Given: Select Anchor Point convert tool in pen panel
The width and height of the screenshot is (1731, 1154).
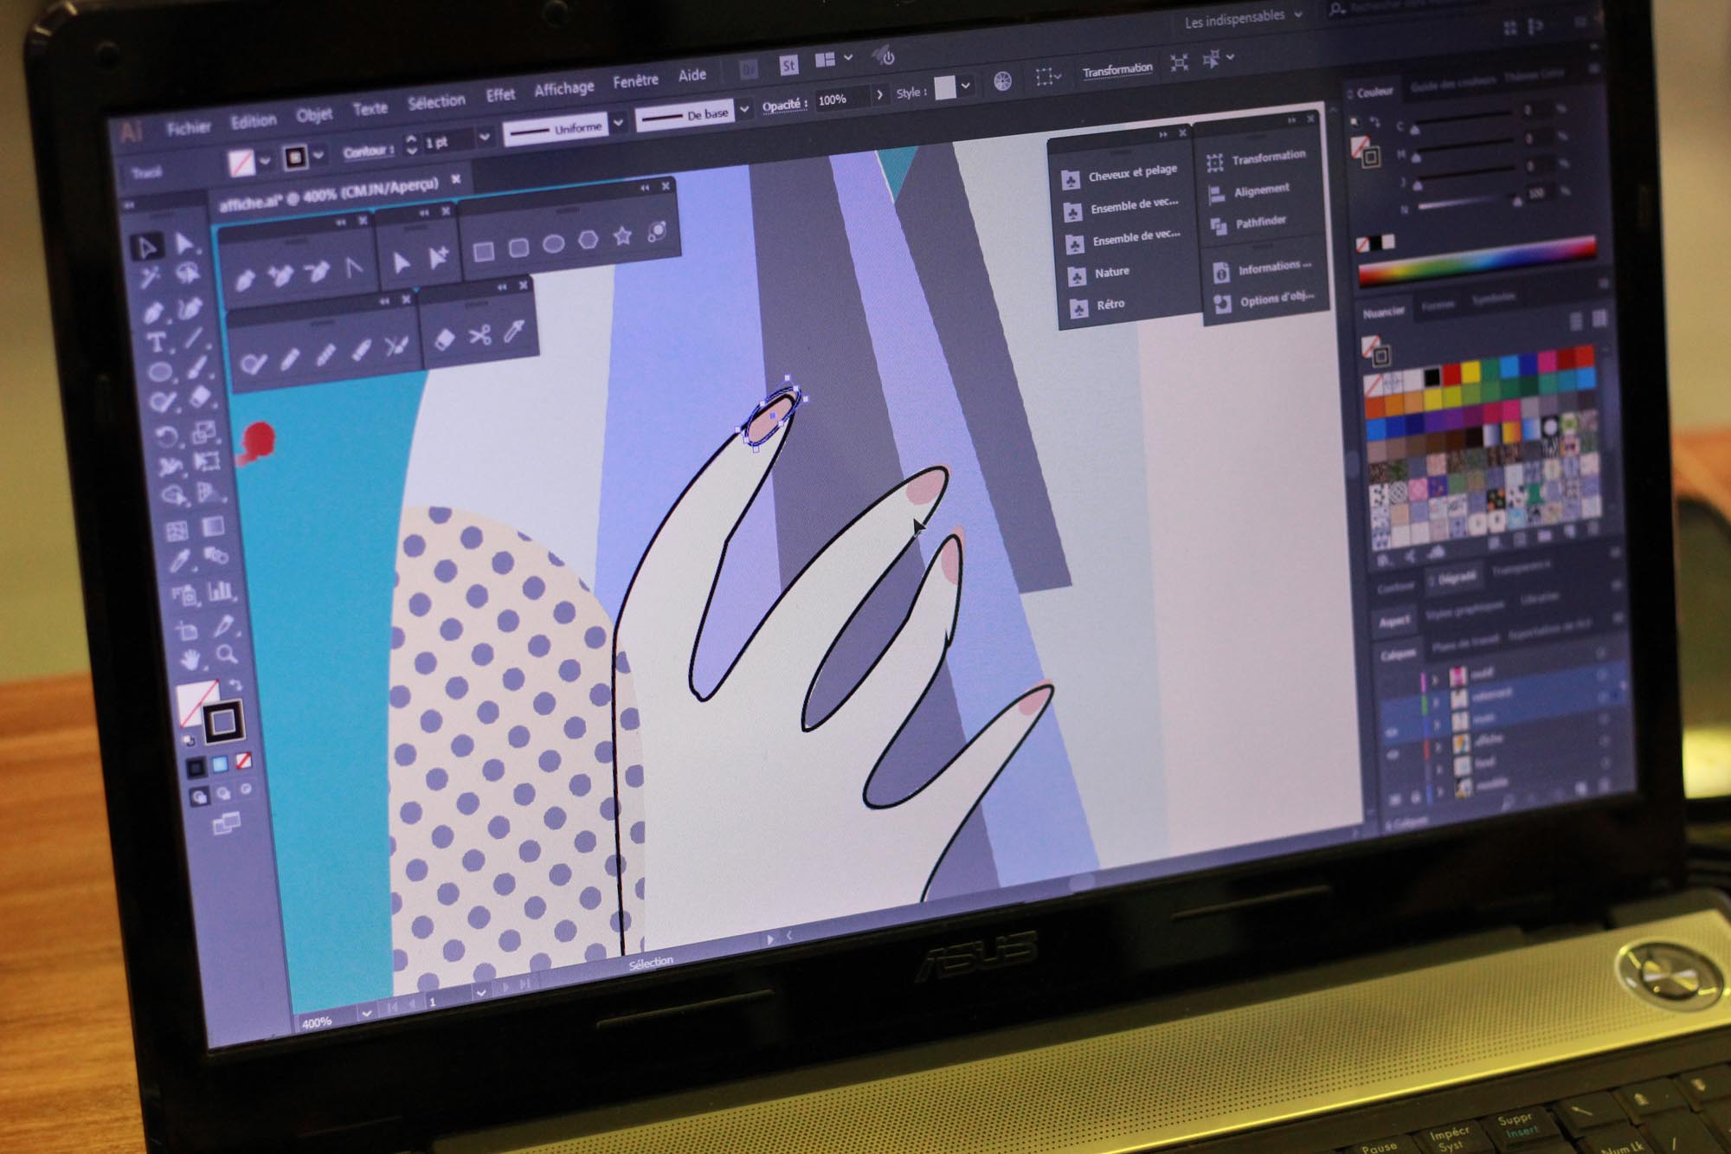Looking at the screenshot, I should [354, 268].
